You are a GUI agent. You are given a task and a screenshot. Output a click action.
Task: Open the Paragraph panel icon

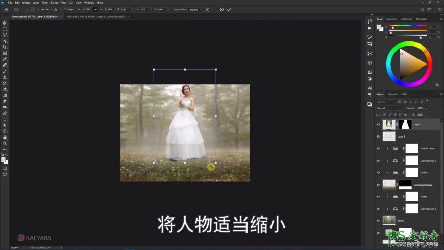369,95
